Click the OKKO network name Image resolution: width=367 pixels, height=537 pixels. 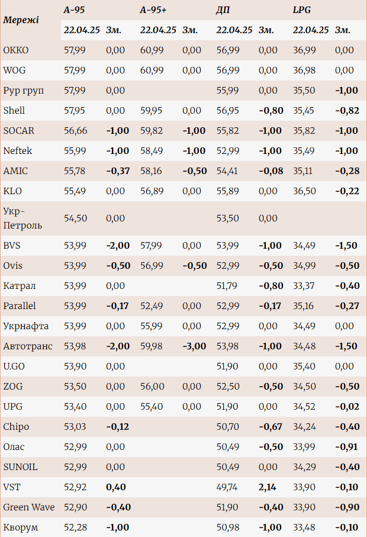(16, 50)
